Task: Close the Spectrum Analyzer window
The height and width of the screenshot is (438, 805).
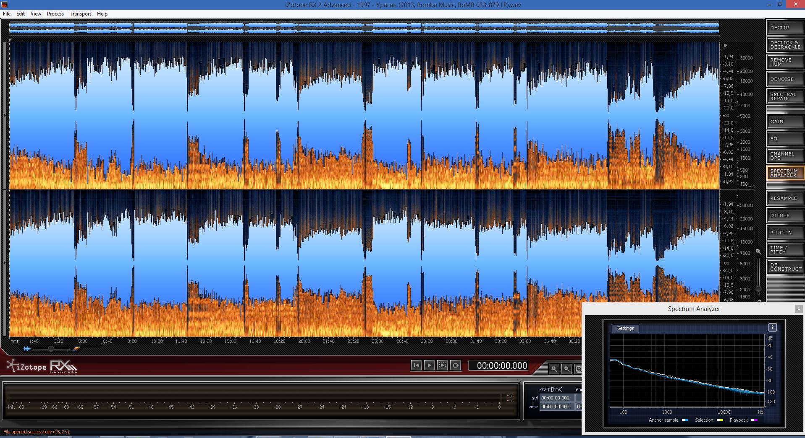Action: (798, 309)
